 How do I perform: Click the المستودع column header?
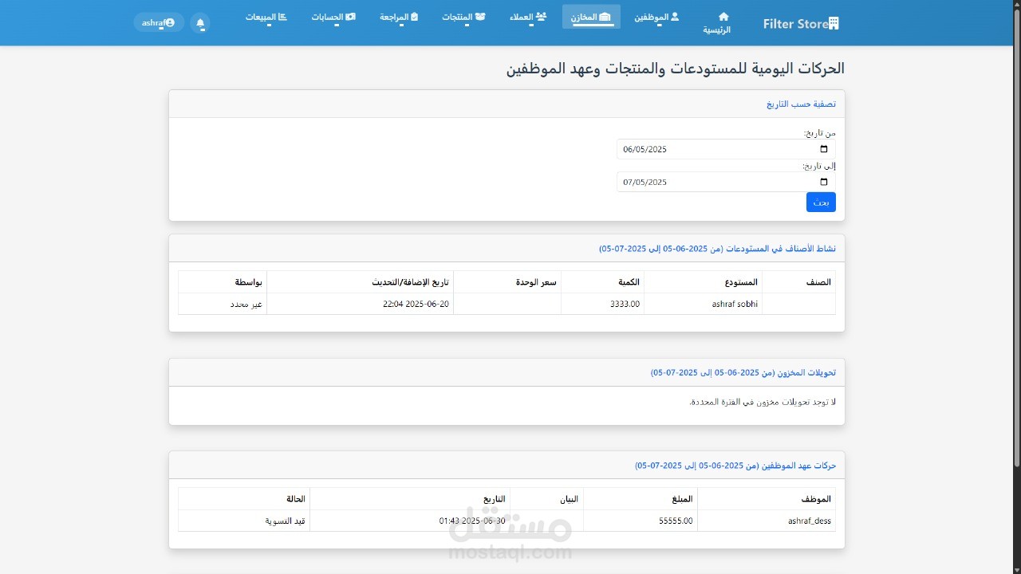(703, 282)
